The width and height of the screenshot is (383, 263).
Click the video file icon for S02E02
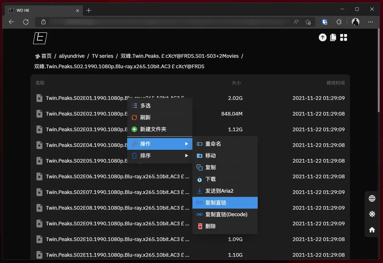(39, 114)
